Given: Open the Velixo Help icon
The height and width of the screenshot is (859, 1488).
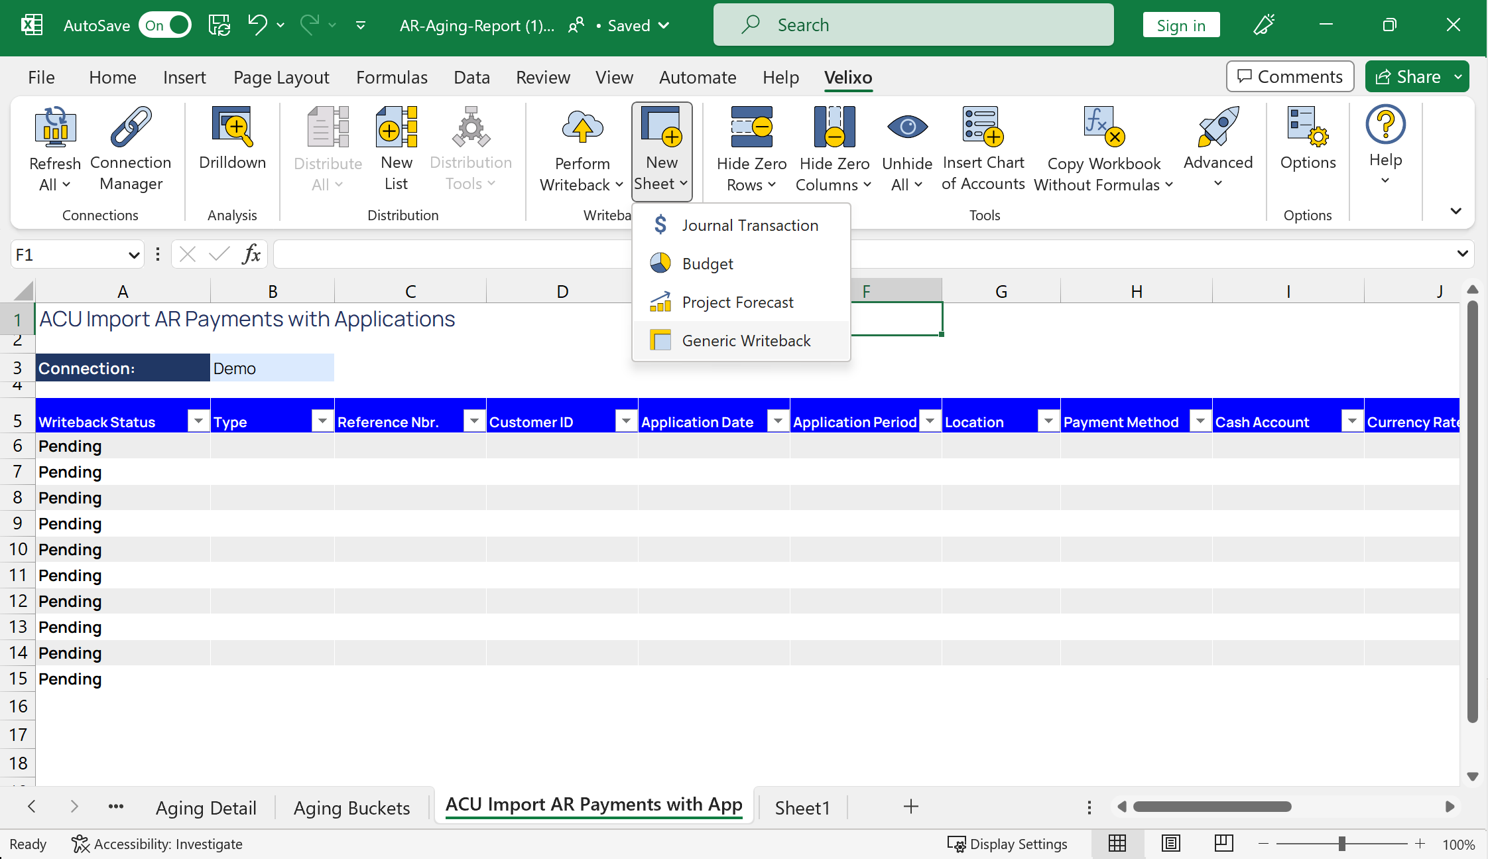Looking at the screenshot, I should 1385,125.
